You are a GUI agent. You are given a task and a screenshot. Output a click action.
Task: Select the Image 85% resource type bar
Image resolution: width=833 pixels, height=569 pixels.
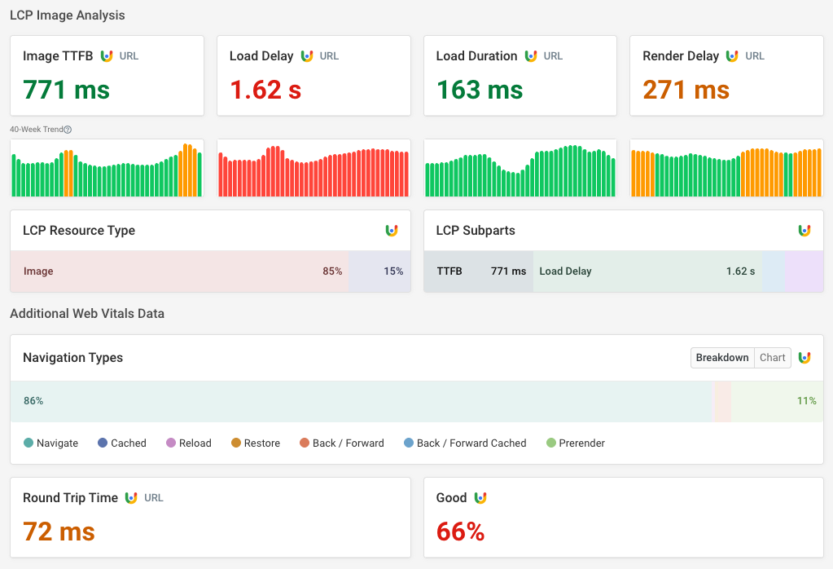pos(179,271)
